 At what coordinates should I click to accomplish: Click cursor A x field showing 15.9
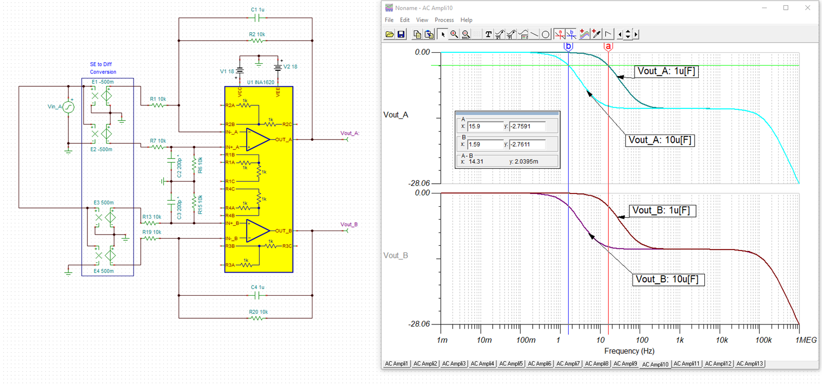click(485, 126)
